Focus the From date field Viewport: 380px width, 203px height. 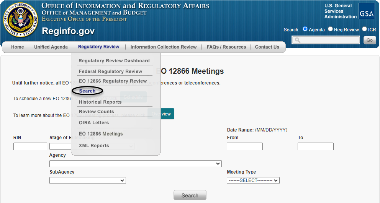click(x=244, y=146)
